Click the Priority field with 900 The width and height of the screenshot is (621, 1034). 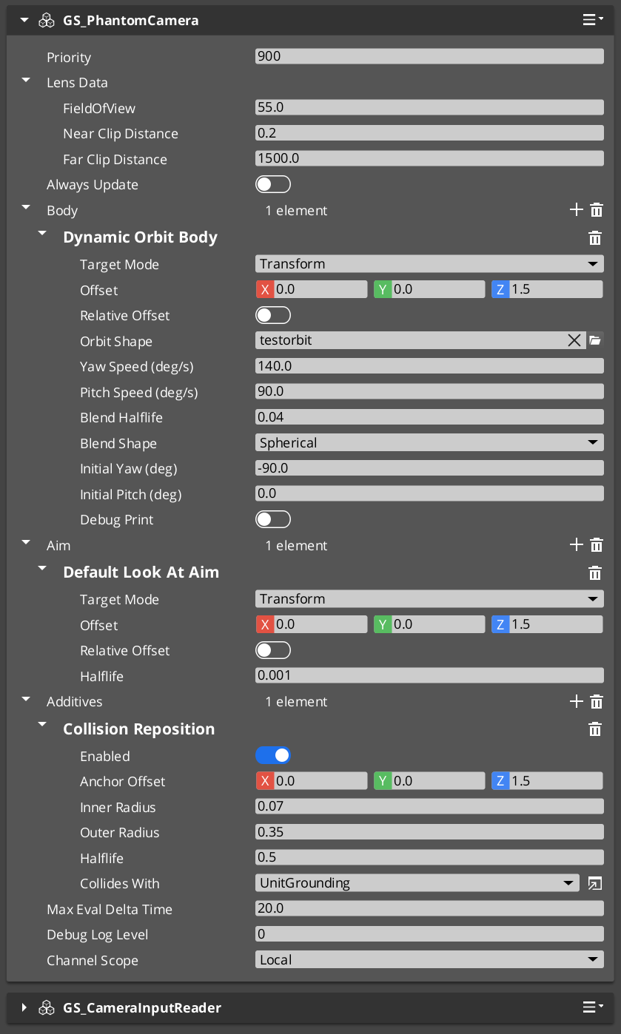click(x=429, y=56)
